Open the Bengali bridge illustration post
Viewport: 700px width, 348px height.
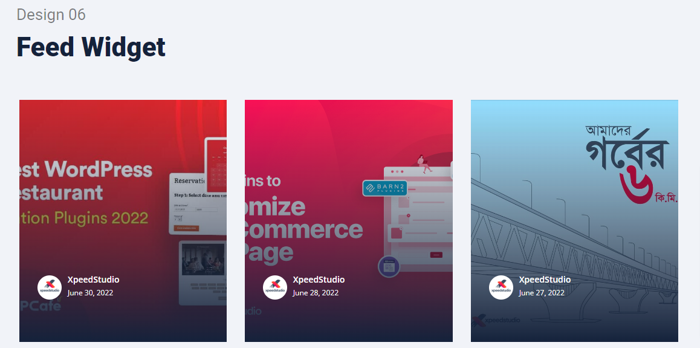[x=574, y=221]
